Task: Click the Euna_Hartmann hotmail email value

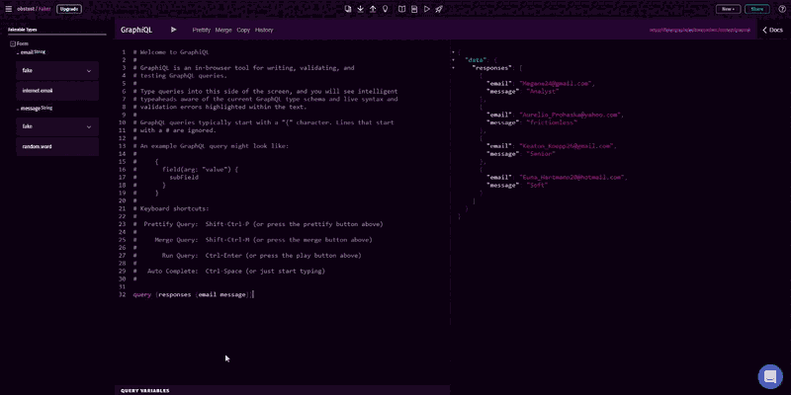Action: click(x=572, y=178)
